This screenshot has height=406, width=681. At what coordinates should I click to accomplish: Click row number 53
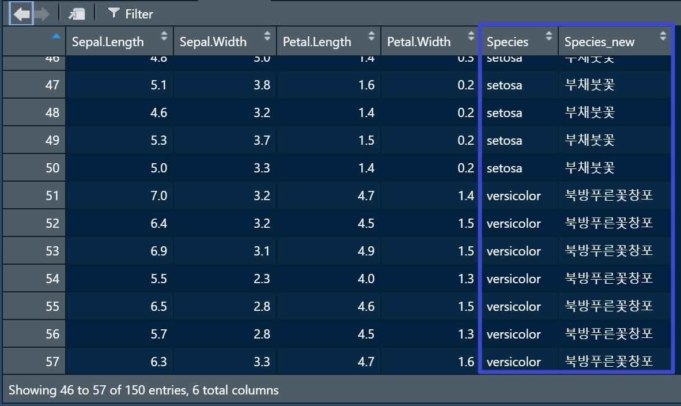(x=34, y=251)
